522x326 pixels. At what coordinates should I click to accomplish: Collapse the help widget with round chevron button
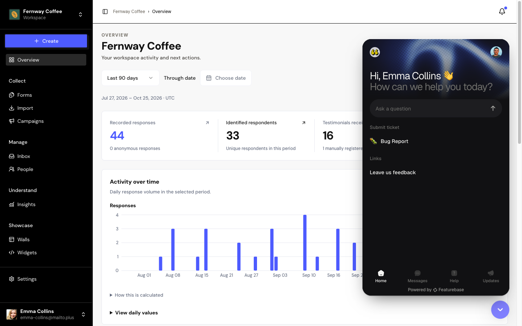click(500, 310)
